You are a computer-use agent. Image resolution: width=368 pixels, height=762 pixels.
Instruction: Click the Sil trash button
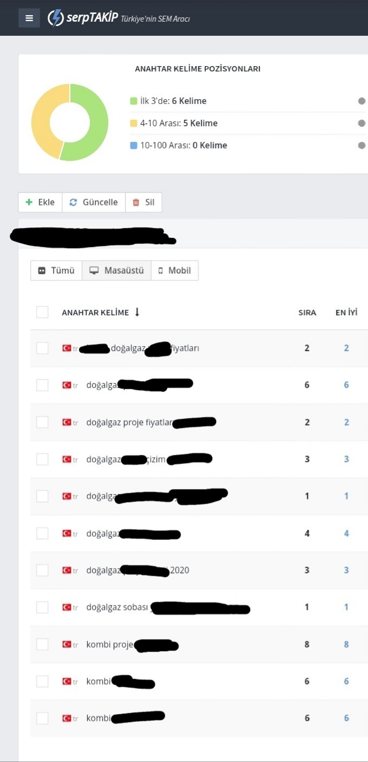coord(143,202)
